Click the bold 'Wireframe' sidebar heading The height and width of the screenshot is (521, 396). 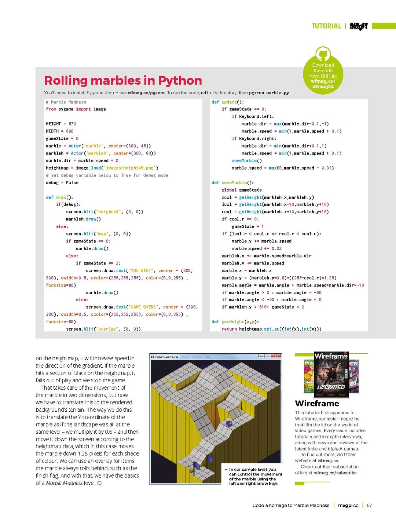click(x=317, y=404)
